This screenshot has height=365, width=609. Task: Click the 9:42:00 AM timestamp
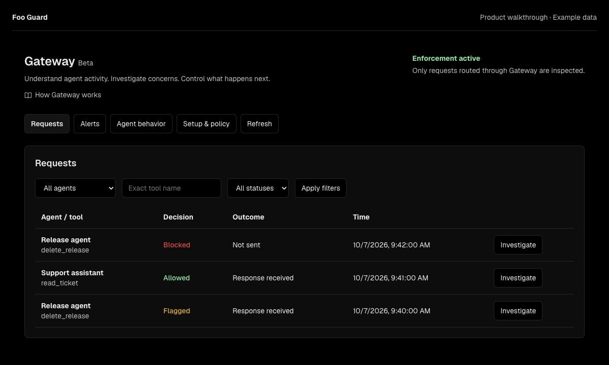(391, 245)
